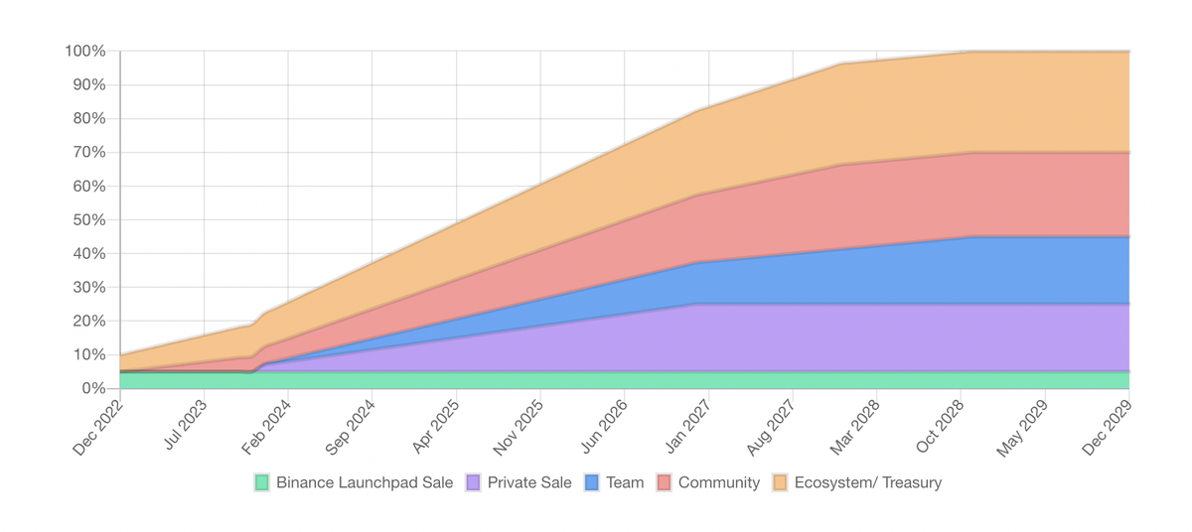Viewport: 1192px width, 532px height.
Task: Toggle the Binance Launchpad Sale legend label
Action: pyautogui.click(x=364, y=483)
